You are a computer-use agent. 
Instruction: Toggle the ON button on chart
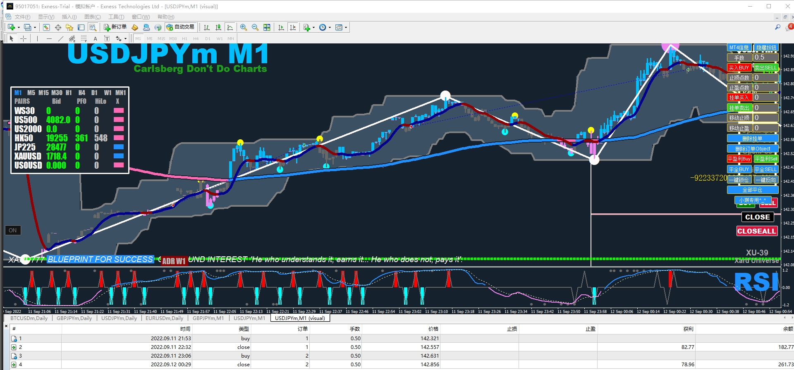pyautogui.click(x=13, y=230)
